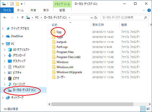Select the Egg4 folder icon

54,37
